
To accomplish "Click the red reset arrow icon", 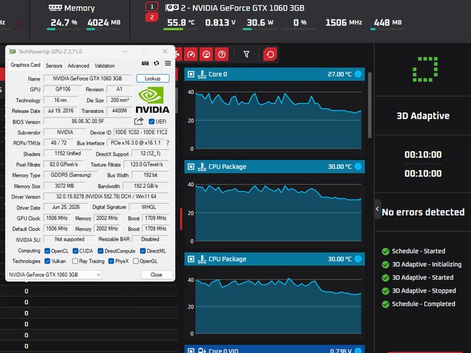I will click(x=270, y=54).
